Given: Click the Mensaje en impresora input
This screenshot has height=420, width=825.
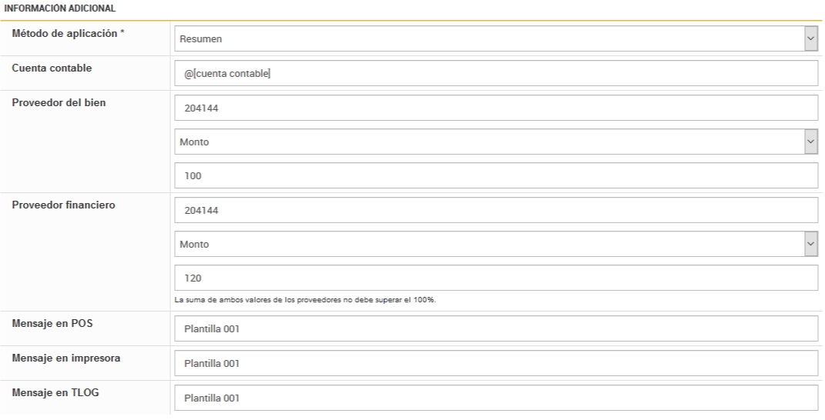Looking at the screenshot, I should pos(495,363).
